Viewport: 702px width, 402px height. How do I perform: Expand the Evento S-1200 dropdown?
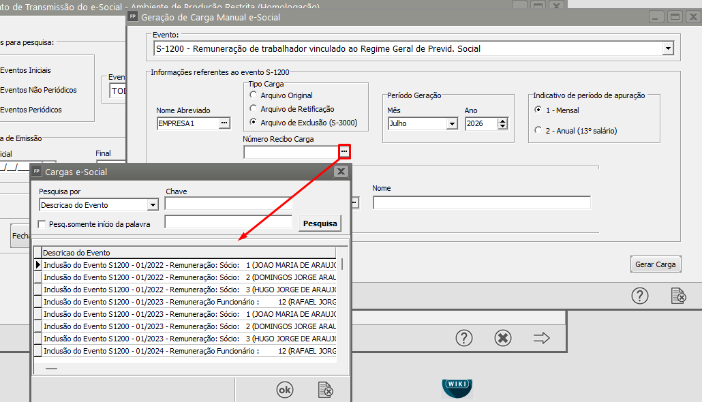pyautogui.click(x=667, y=48)
